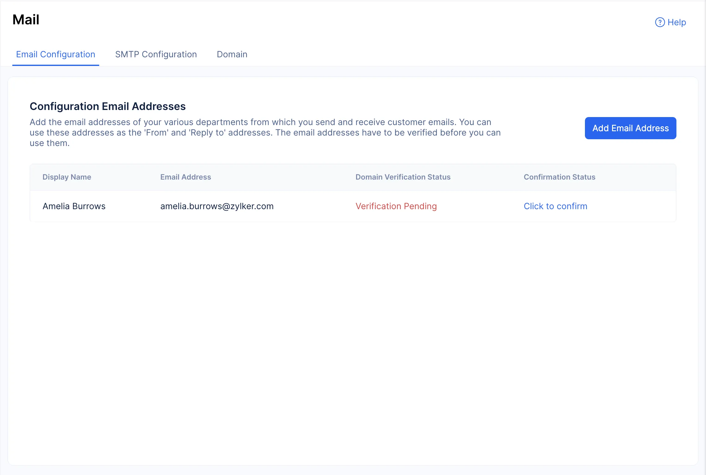Screen dimensions: 706x475
Task: Open the Domain tab
Action: [x=232, y=54]
